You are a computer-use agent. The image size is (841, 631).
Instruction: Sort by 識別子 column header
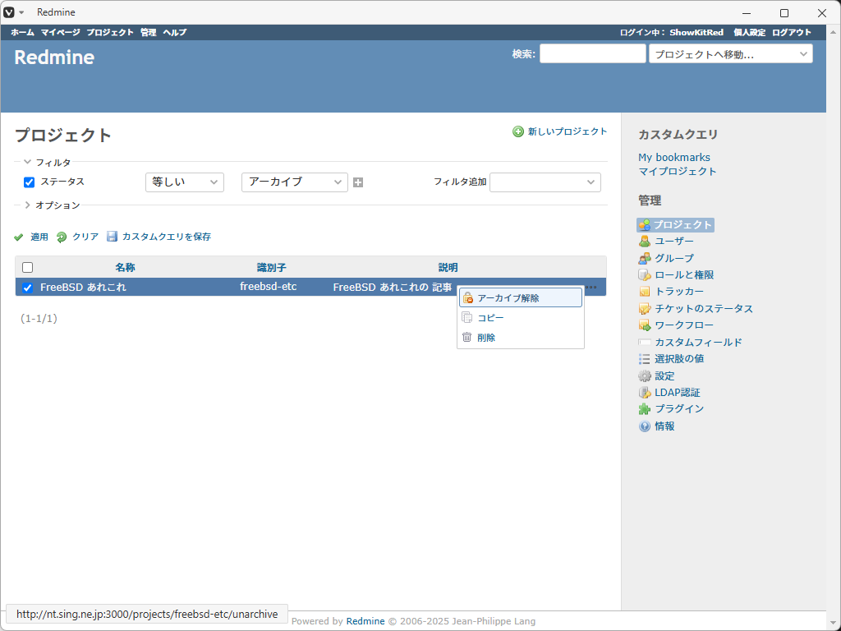(x=271, y=267)
